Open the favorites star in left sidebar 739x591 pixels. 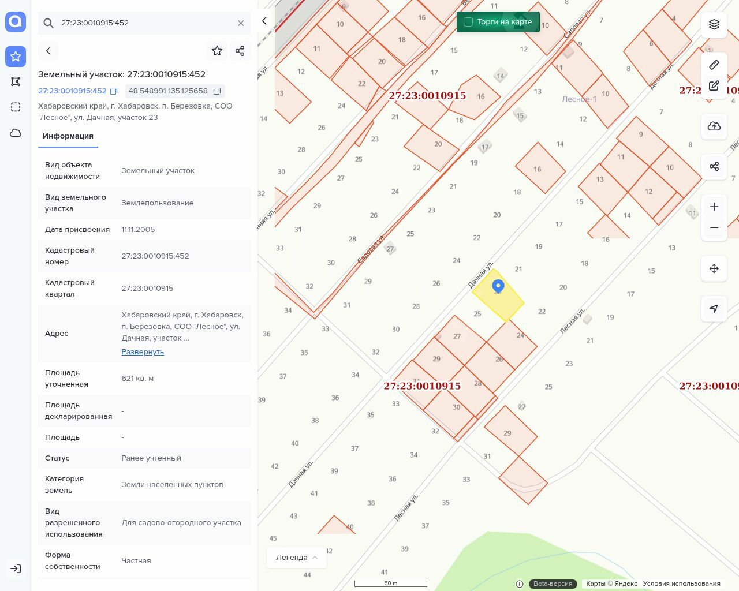(x=16, y=56)
